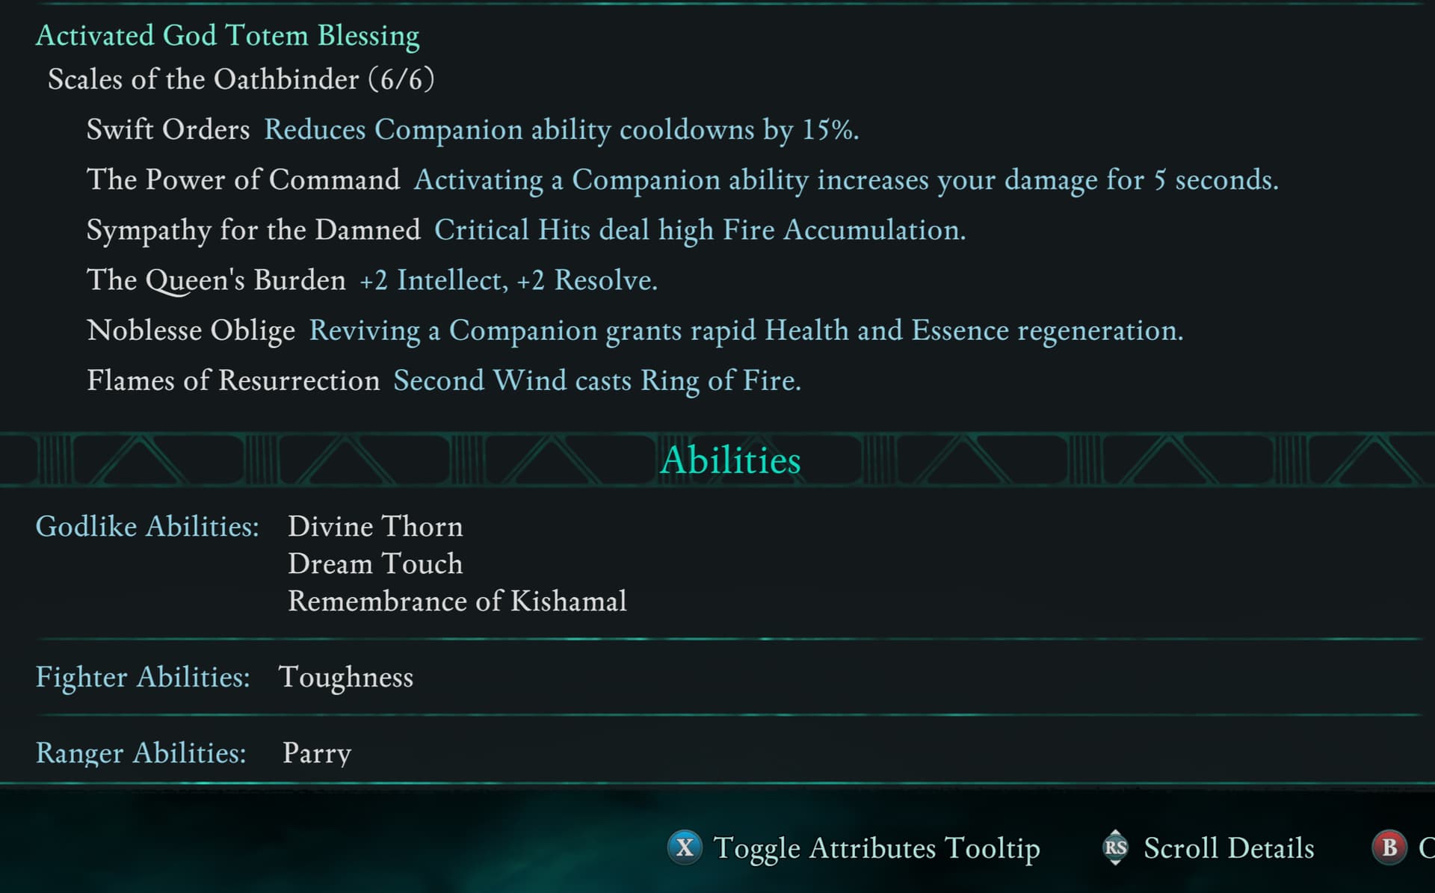The width and height of the screenshot is (1435, 893).
Task: Click Activated God Totem Blessing heading
Action: [x=228, y=36]
